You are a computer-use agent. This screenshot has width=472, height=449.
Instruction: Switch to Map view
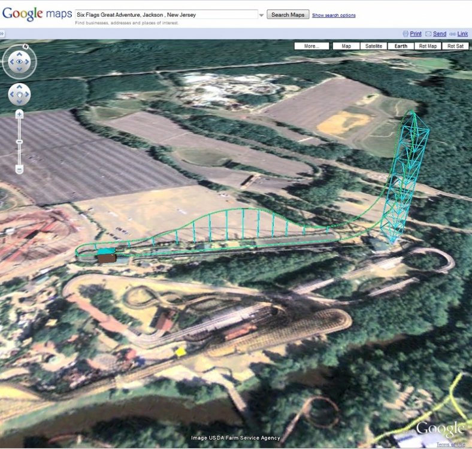point(346,46)
